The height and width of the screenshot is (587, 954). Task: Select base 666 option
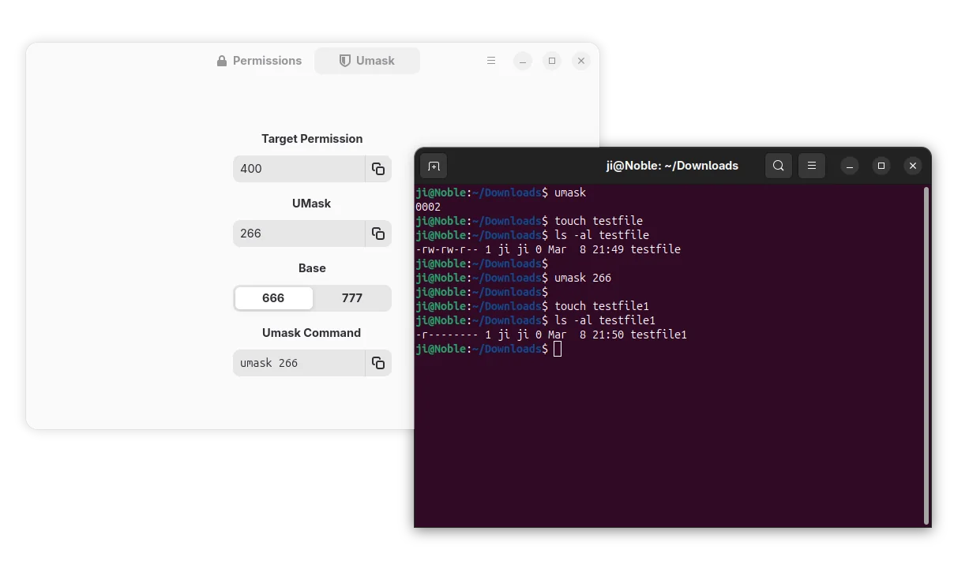[273, 298]
